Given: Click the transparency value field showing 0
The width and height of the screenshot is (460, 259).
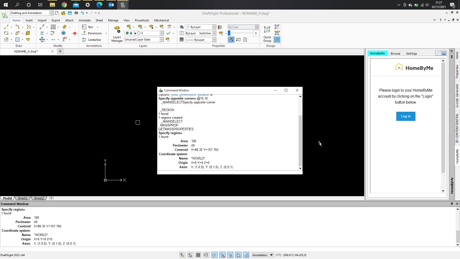Looking at the screenshot, I should (x=256, y=33).
